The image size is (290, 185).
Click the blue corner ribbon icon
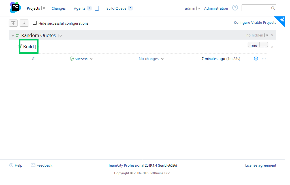click(x=281, y=20)
